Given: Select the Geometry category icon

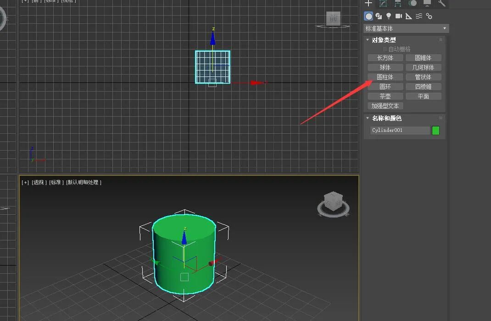Looking at the screenshot, I should (369, 16).
